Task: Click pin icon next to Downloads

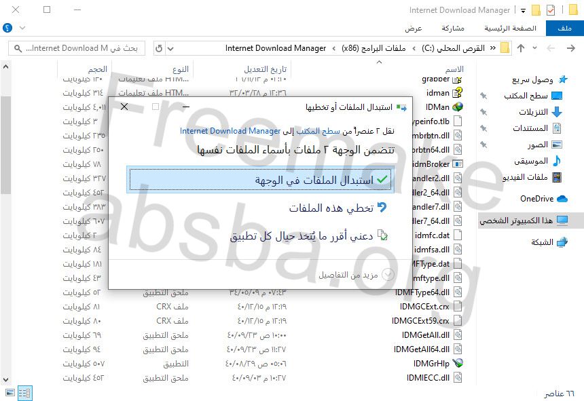Action: pos(483,112)
